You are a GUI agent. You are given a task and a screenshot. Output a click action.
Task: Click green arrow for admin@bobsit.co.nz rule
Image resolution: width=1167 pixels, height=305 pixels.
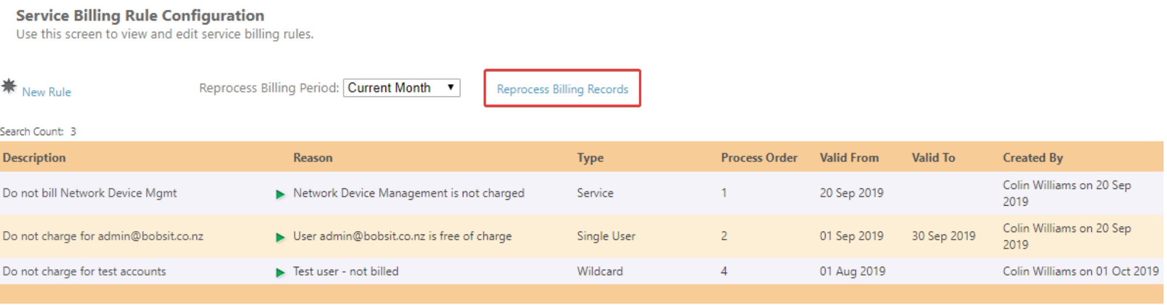click(x=280, y=237)
